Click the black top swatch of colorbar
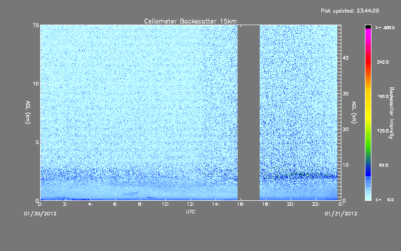401x251 pixels. 368,27
